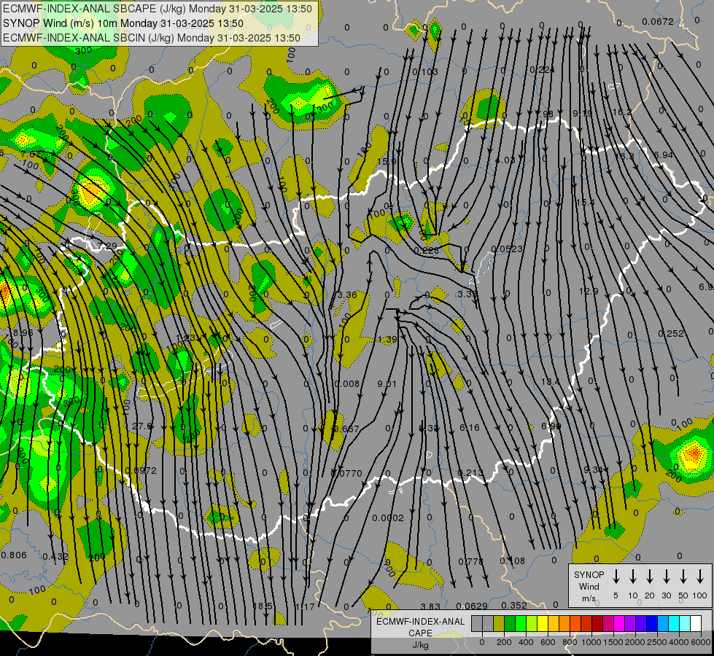Viewport: 714px width, 656px height.
Task: Click the 6000 tick label on CAPE scale
Action: coord(702,642)
